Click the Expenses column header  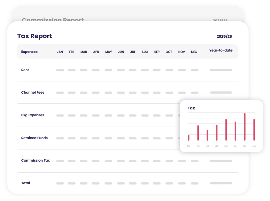29,52
